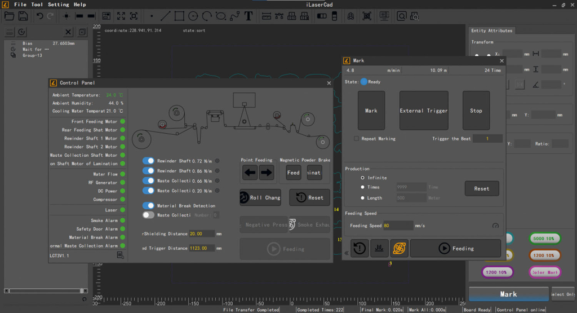Select the Text tool
Screen dimensions: 577x313
pos(248,16)
